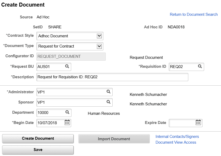The image size is (221, 156).
Task: Open the Expire Date calendar icon
Action: [x=199, y=123]
